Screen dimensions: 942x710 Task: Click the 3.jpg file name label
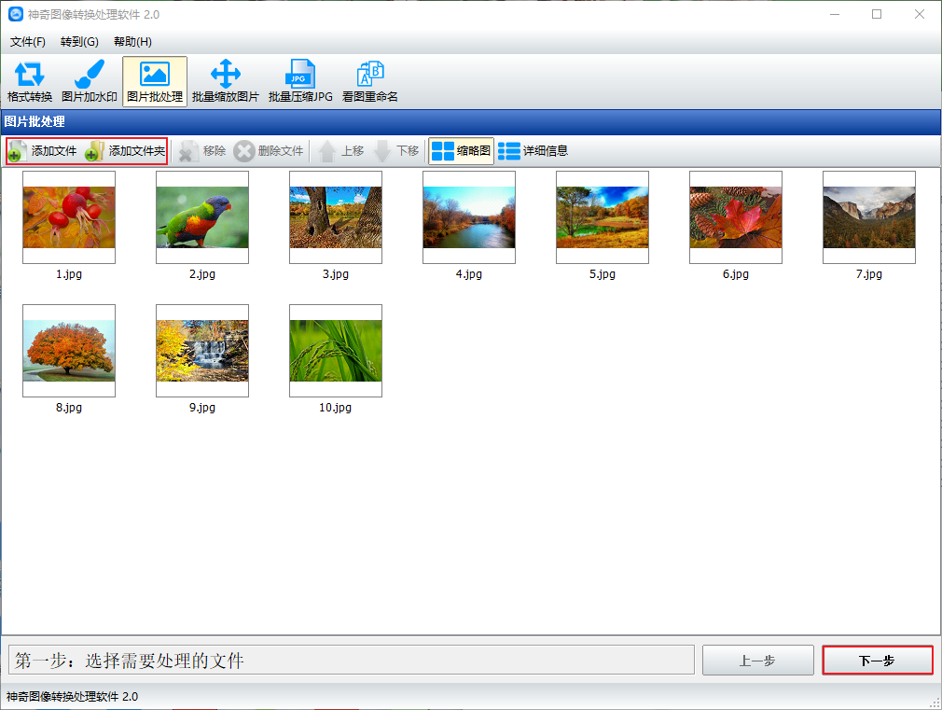336,274
